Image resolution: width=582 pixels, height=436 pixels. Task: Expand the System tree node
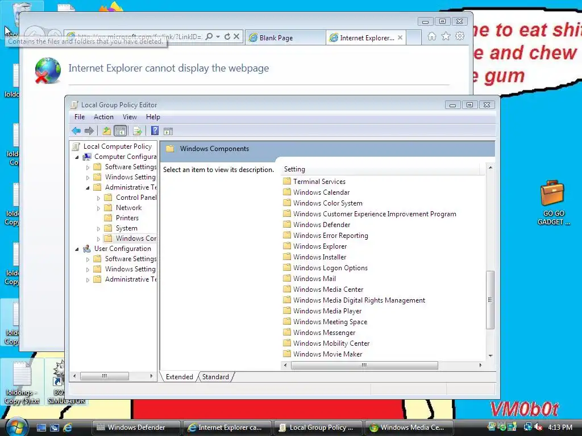[x=98, y=229]
